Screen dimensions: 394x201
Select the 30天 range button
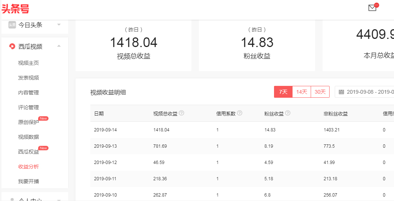tap(320, 92)
